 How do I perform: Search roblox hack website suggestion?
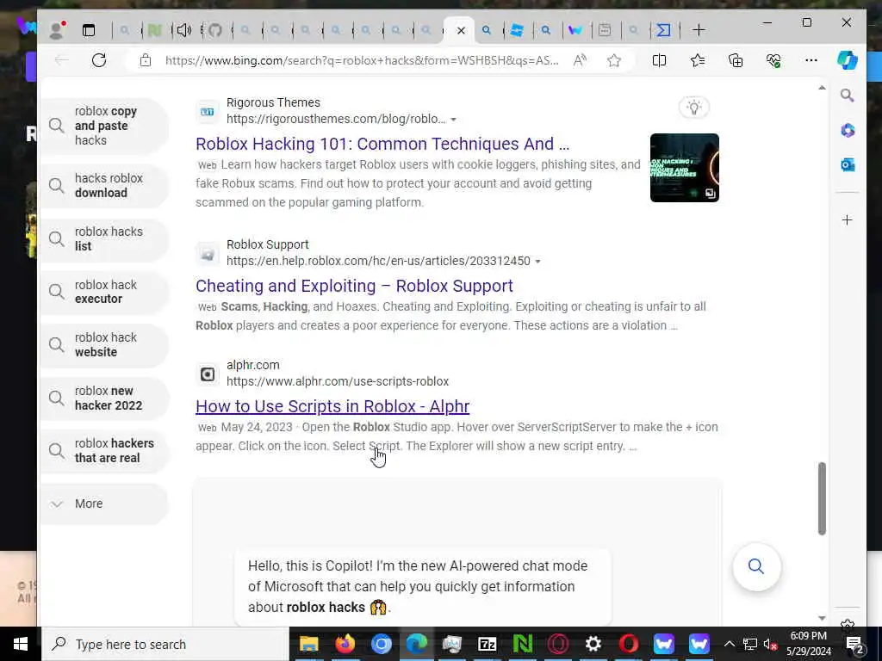104,344
